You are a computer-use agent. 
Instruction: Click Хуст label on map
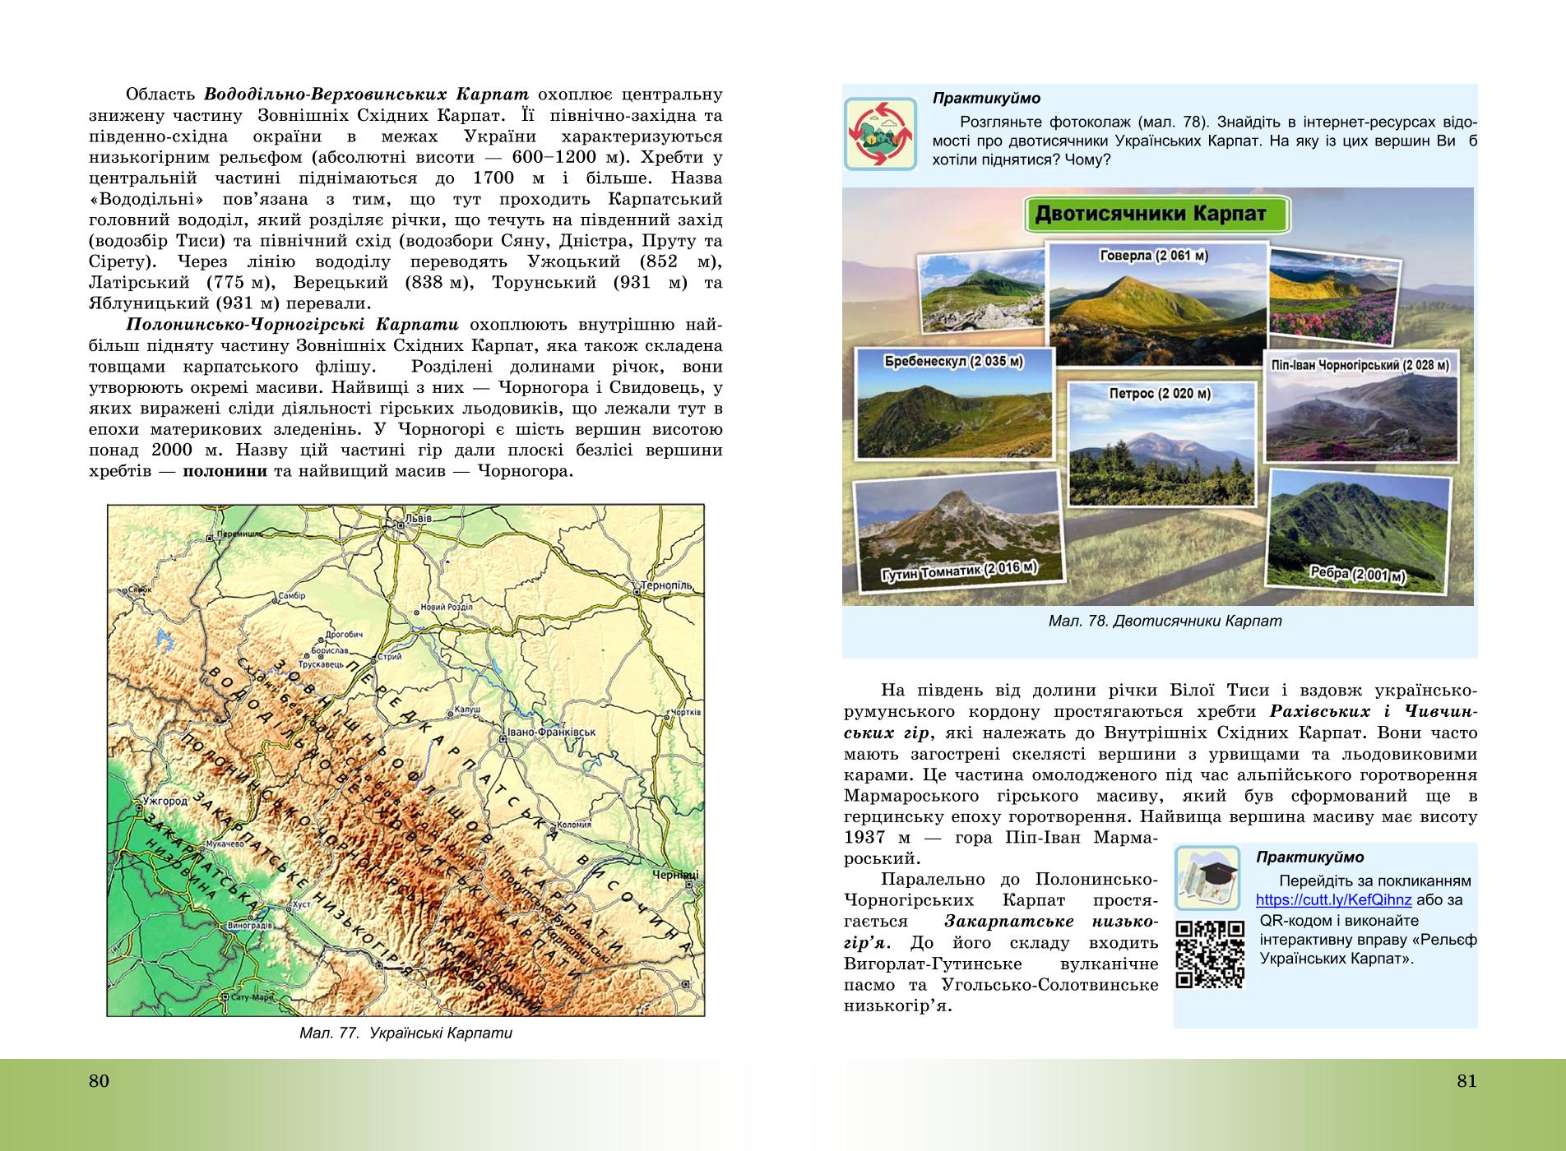[301, 904]
